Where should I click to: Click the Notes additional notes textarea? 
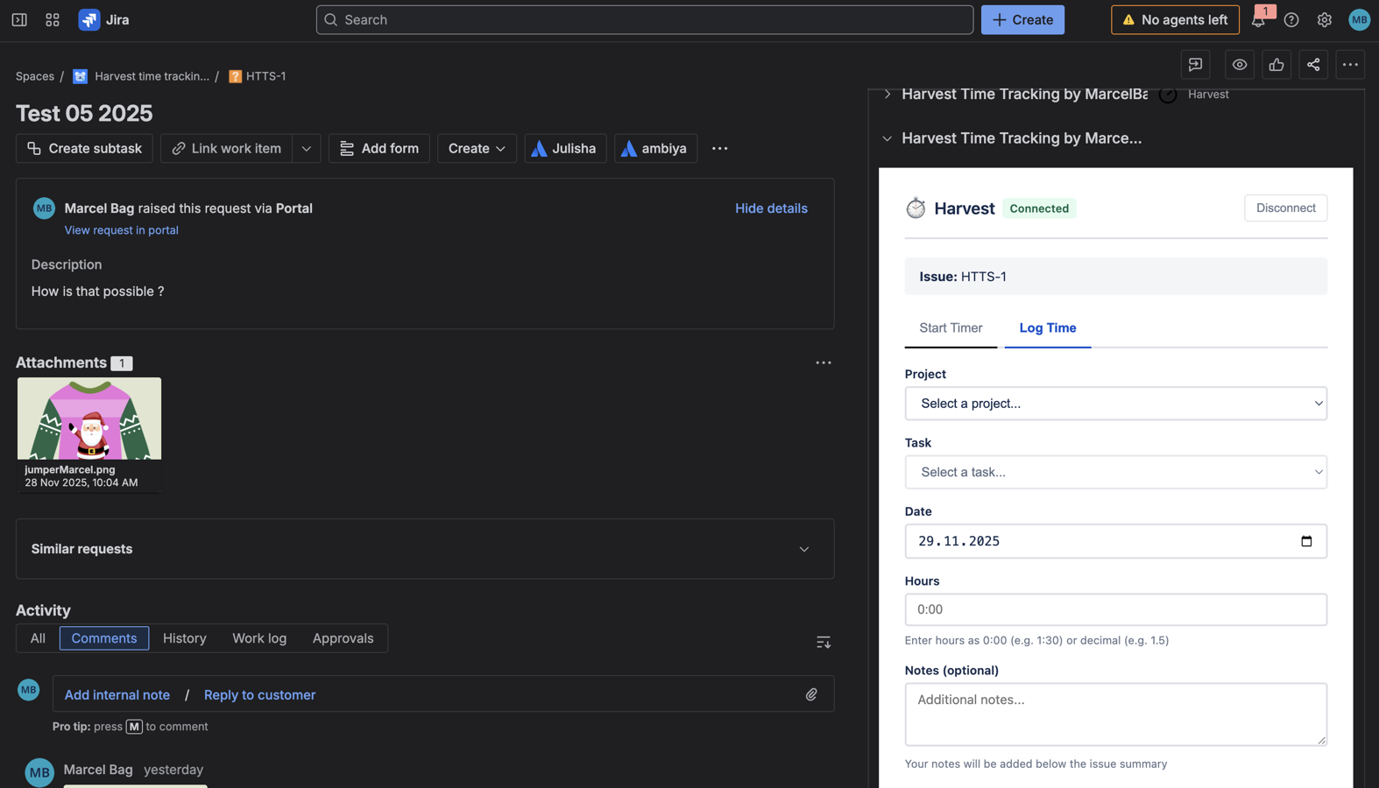tap(1115, 714)
